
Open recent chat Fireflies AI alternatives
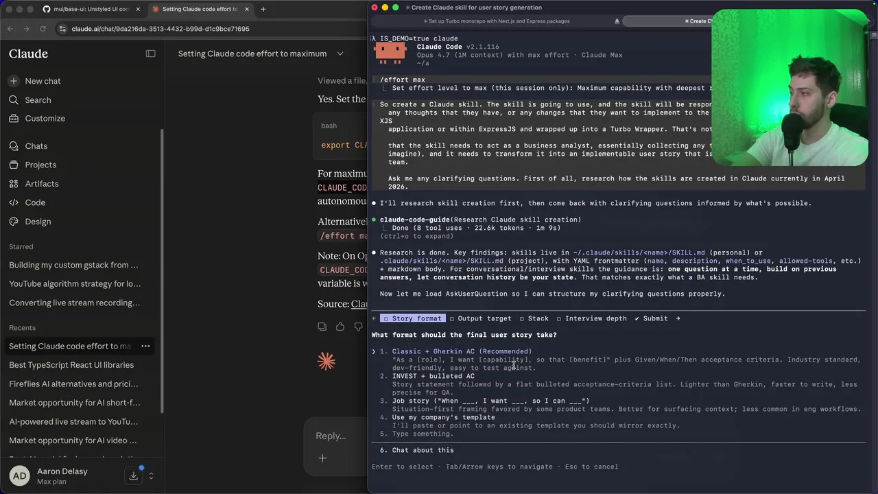pos(73,384)
